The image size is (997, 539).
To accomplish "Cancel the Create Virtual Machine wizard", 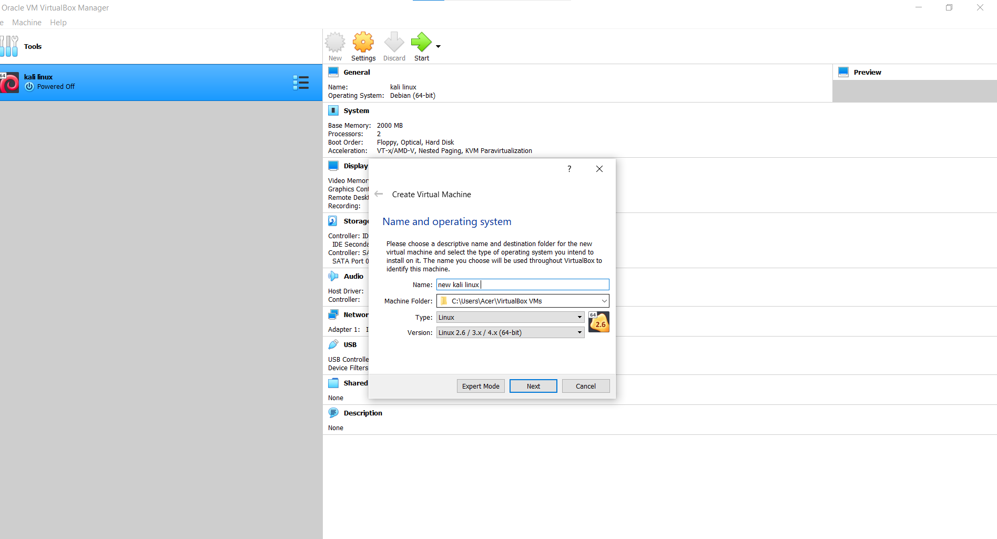I will 586,386.
